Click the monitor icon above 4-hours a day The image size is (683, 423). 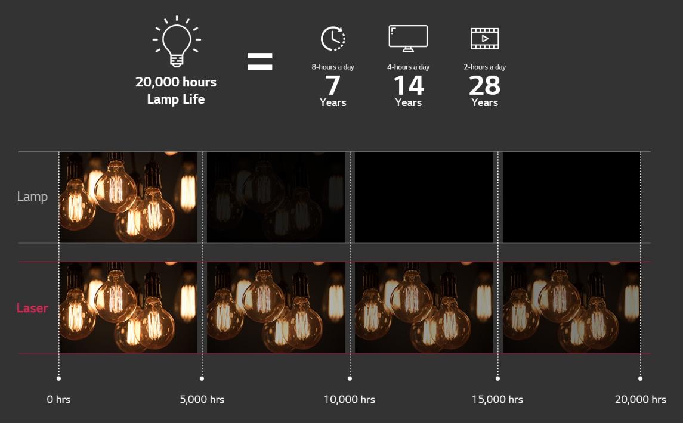[408, 38]
